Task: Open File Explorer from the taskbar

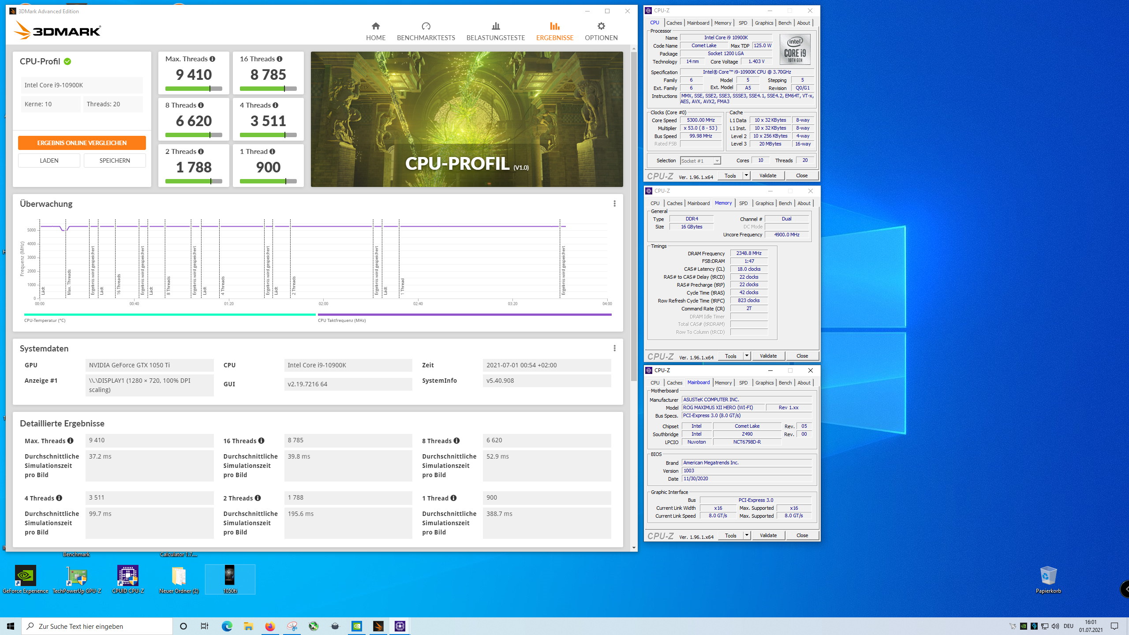Action: tap(248, 626)
